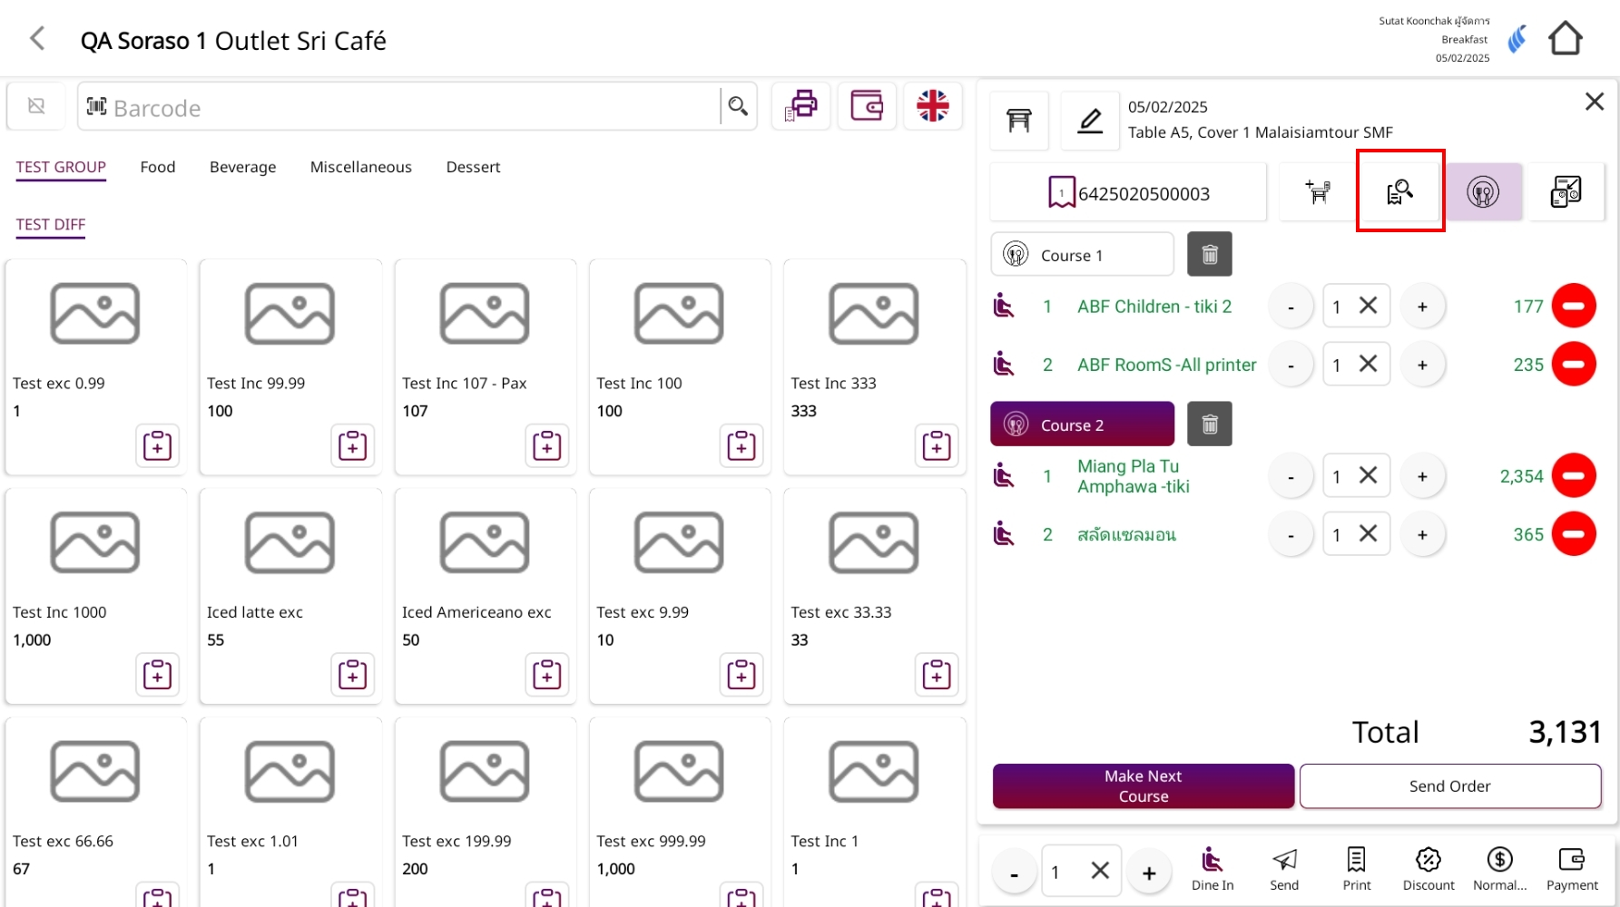Toggle the image display icon near barcode
This screenshot has width=1620, height=907.
(x=36, y=106)
